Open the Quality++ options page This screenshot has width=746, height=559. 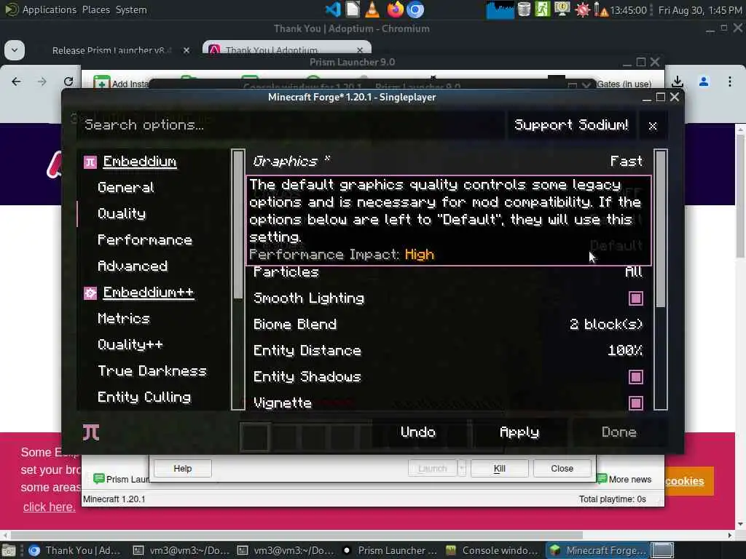[130, 344]
